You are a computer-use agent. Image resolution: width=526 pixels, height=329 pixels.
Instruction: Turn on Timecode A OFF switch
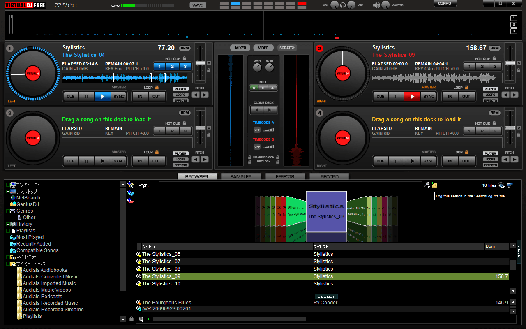click(257, 130)
